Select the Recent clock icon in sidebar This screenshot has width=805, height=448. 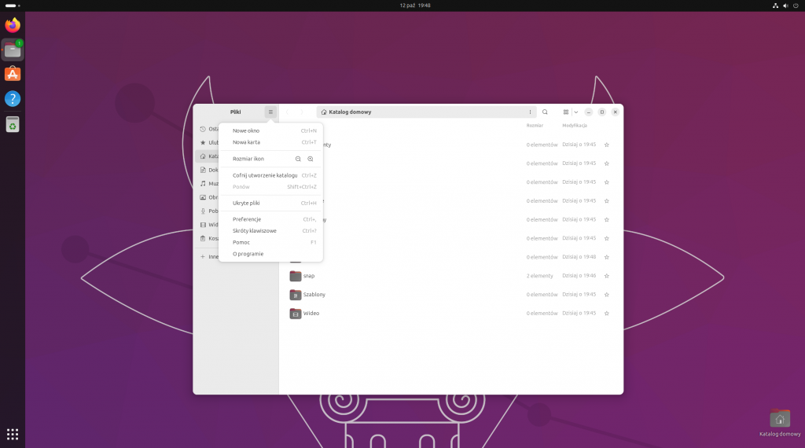click(x=203, y=129)
